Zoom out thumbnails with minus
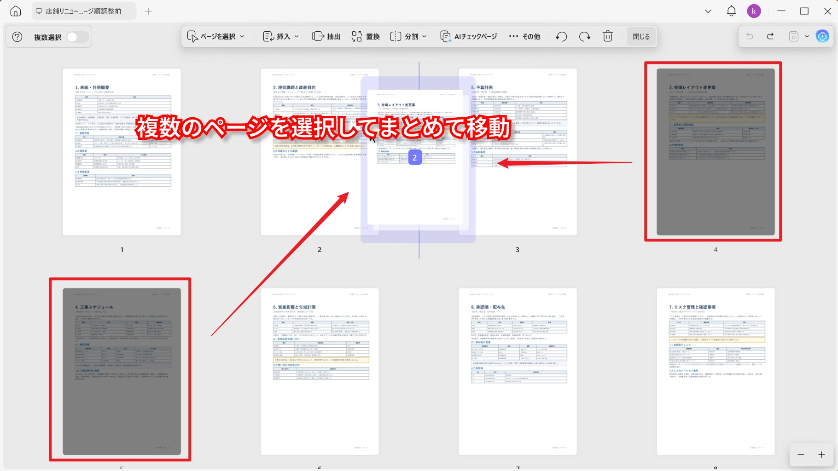Screen dimensions: 838x471 (801, 454)
